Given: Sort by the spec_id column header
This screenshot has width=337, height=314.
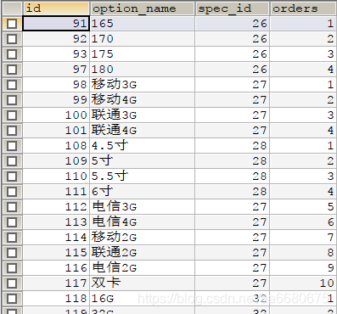Looking at the screenshot, I should coord(232,8).
